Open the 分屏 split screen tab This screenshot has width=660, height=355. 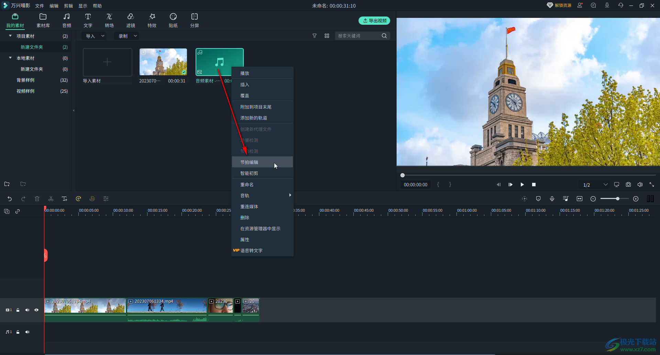[x=195, y=21]
